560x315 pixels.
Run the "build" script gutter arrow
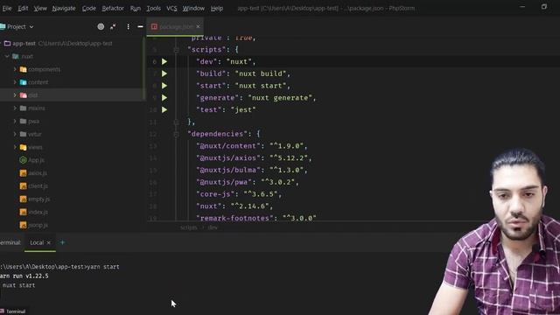tap(164, 73)
